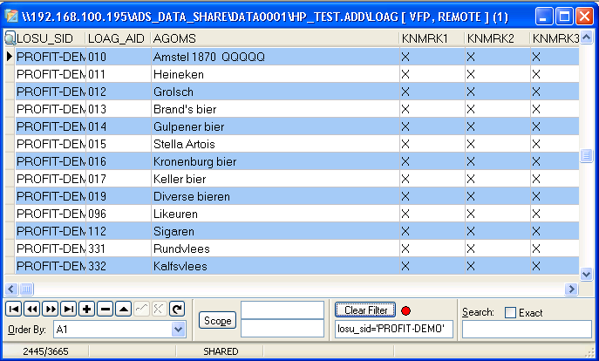Go to first record navigator button
599x361 pixels.
[x=14, y=309]
